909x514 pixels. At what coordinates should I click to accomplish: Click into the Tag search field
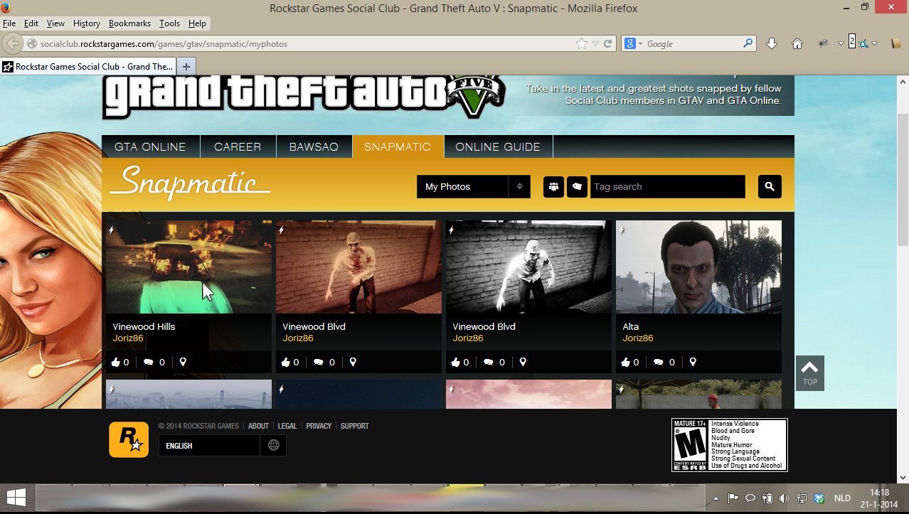click(667, 186)
